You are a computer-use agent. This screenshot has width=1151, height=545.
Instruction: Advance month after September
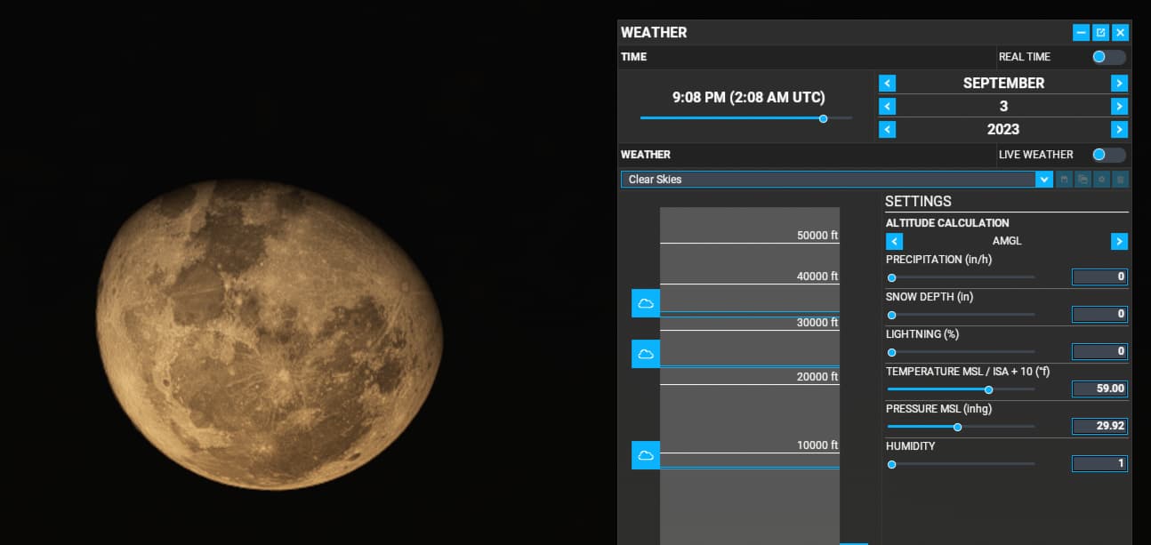pyautogui.click(x=1120, y=84)
